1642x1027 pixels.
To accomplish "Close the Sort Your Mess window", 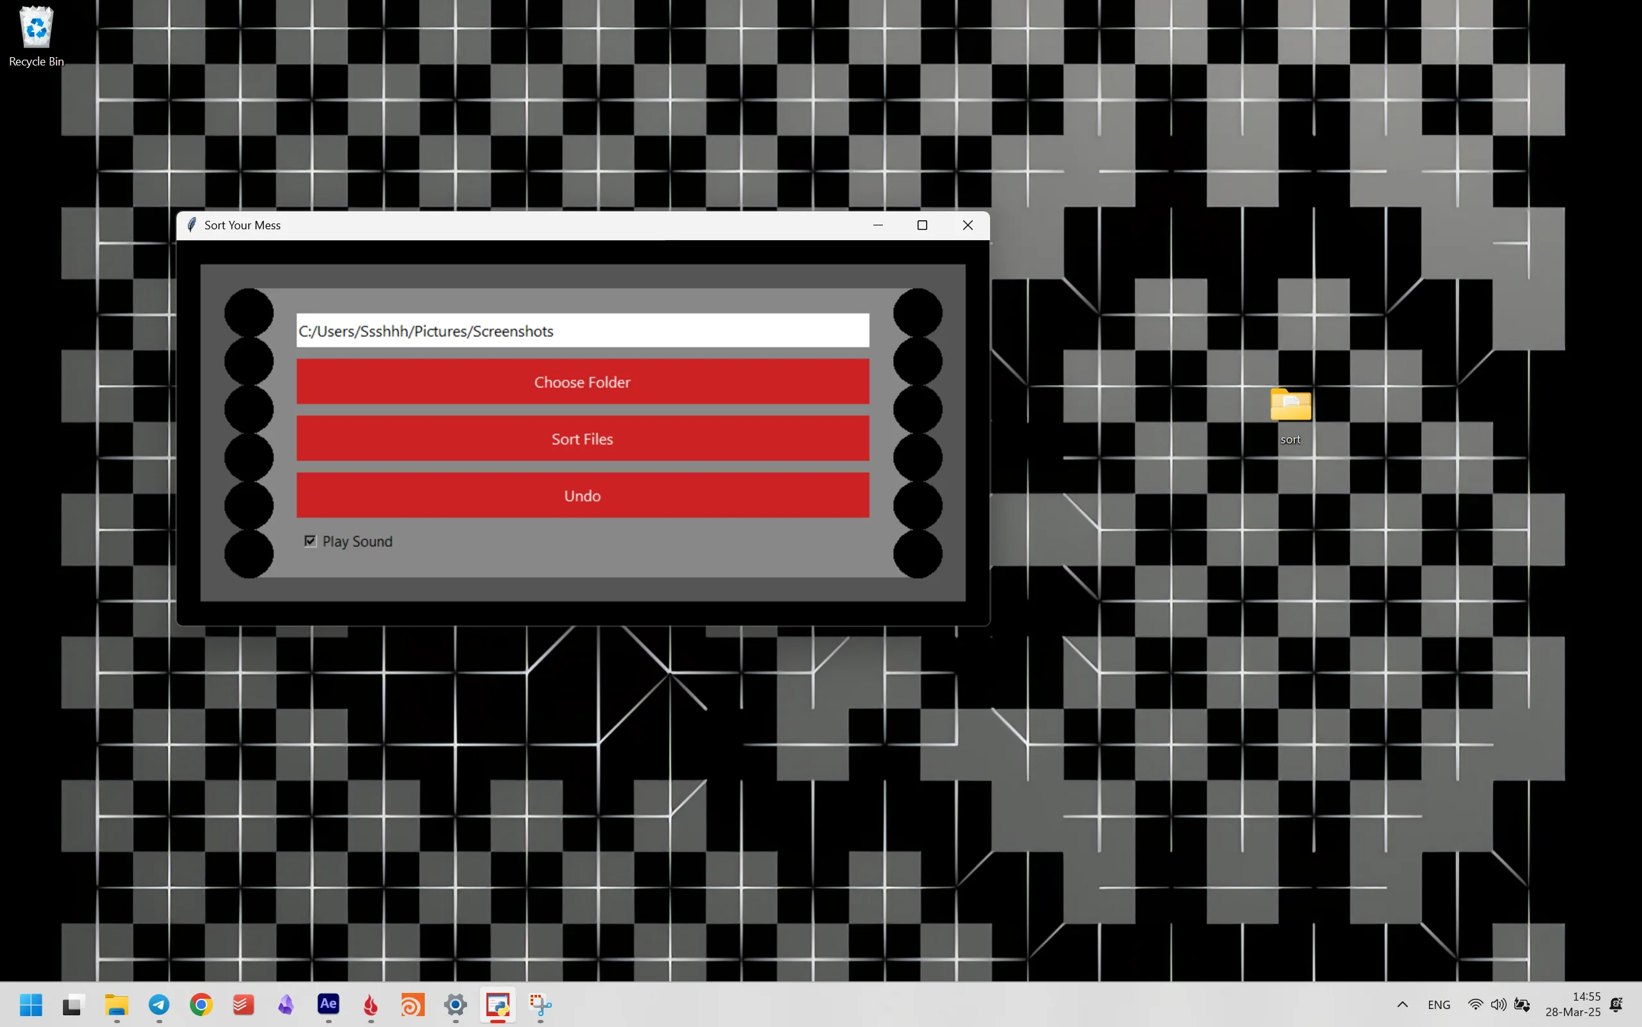I will [967, 225].
